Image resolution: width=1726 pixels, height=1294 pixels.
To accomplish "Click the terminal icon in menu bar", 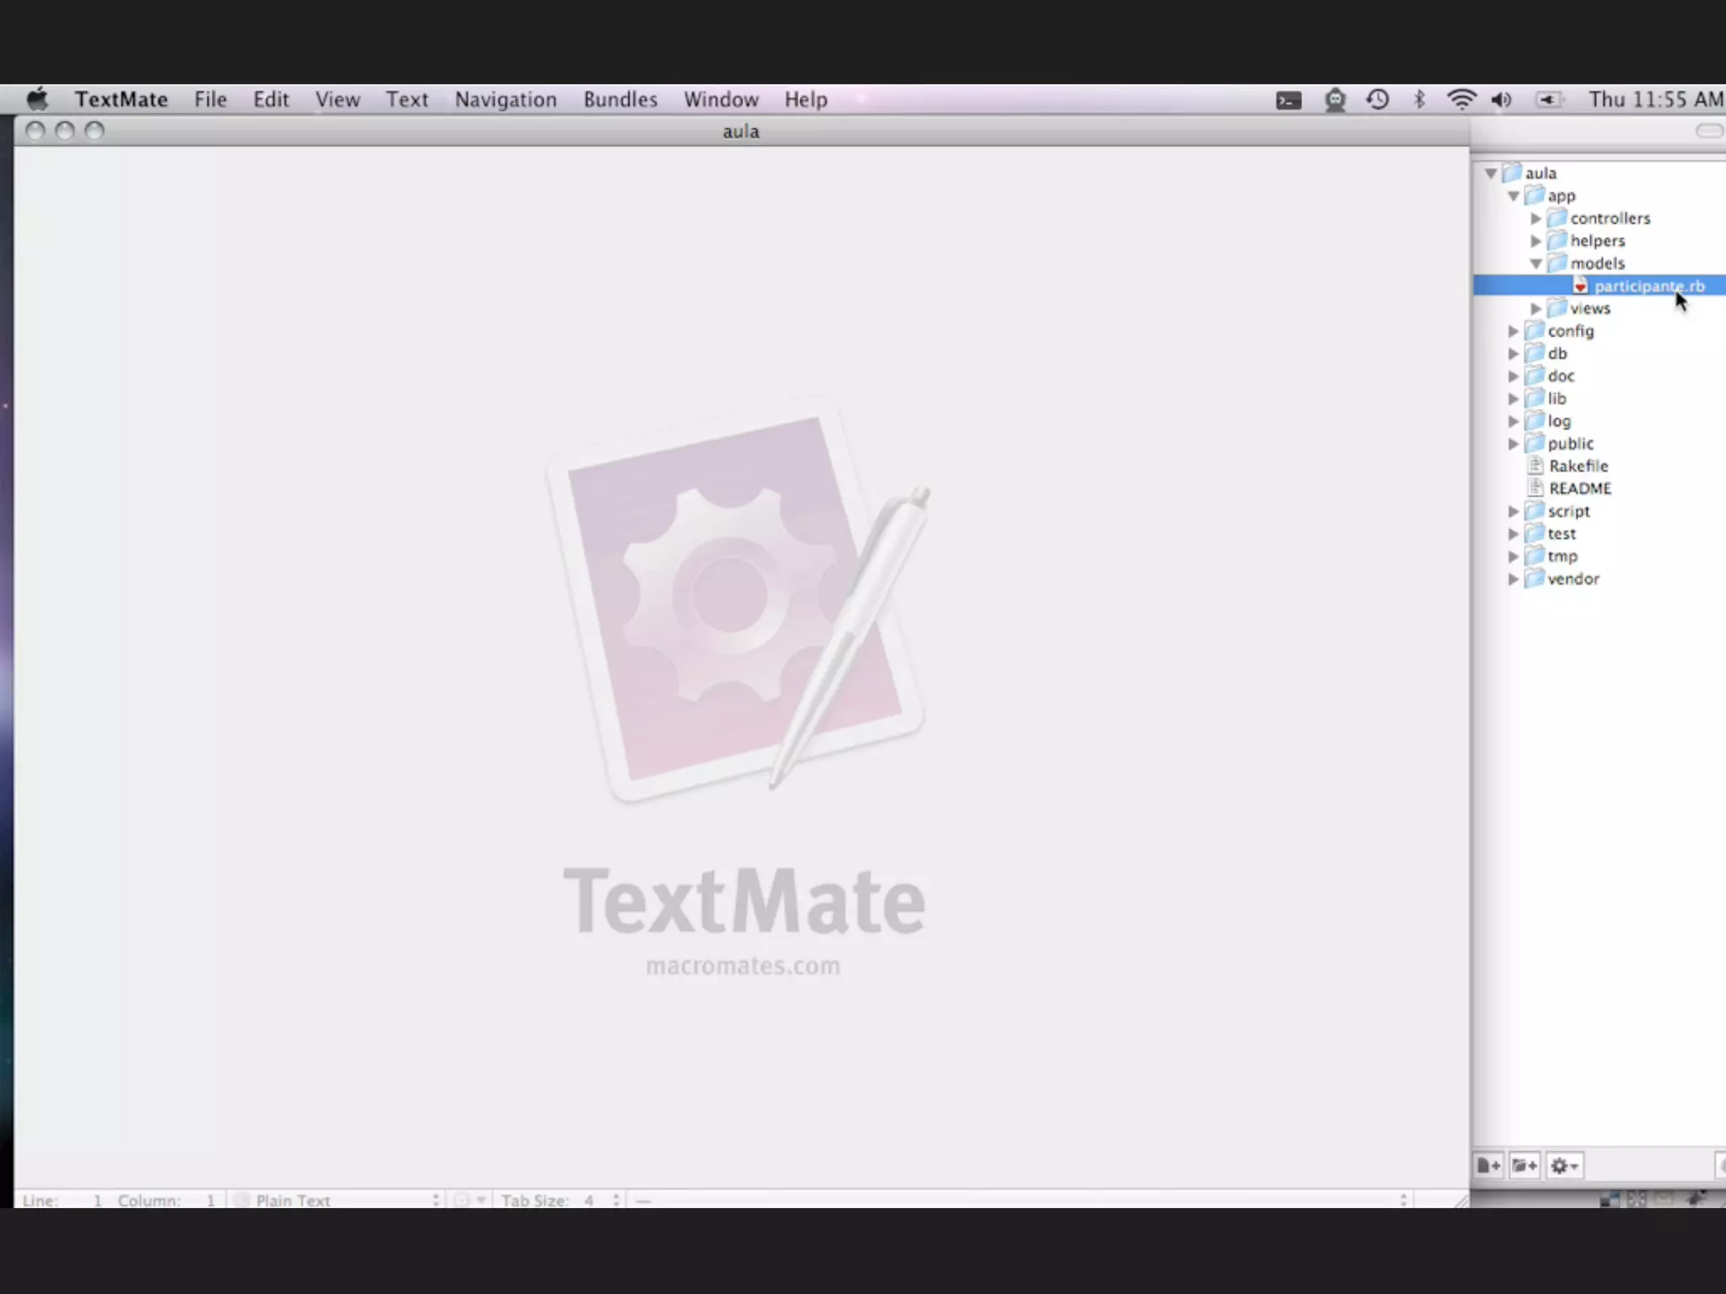I will coord(1289,101).
